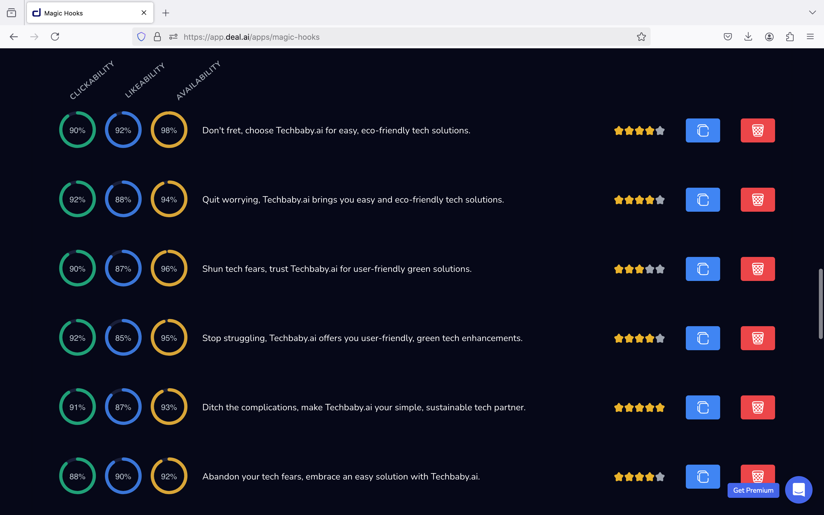Open a new browser tab
This screenshot has width=824, height=515.
pyautogui.click(x=166, y=13)
